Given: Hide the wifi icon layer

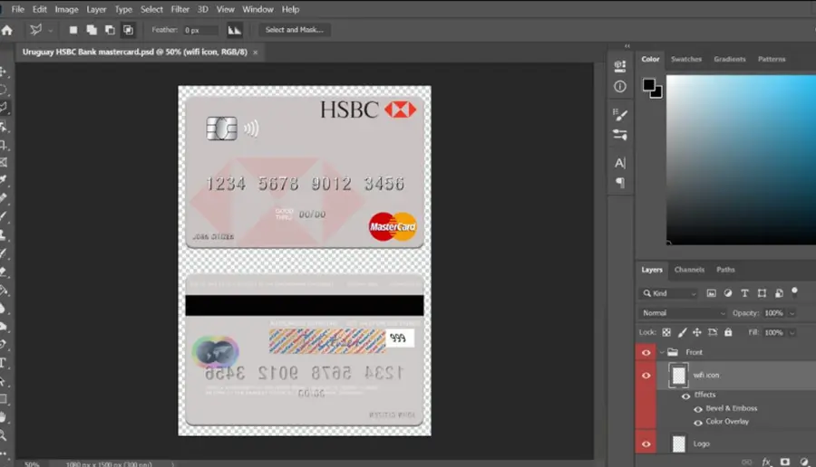Looking at the screenshot, I should click(646, 376).
